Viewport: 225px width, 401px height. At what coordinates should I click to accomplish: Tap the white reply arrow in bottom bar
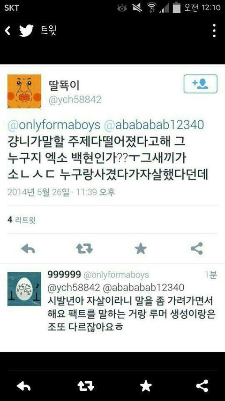[24, 386]
